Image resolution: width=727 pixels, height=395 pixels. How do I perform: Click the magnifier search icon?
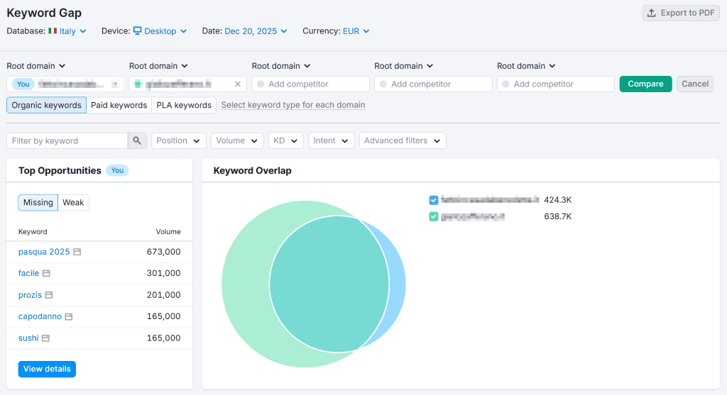point(137,141)
